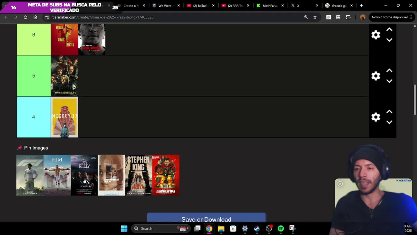
Task: Launch Steam from taskbar
Action: tap(257, 228)
